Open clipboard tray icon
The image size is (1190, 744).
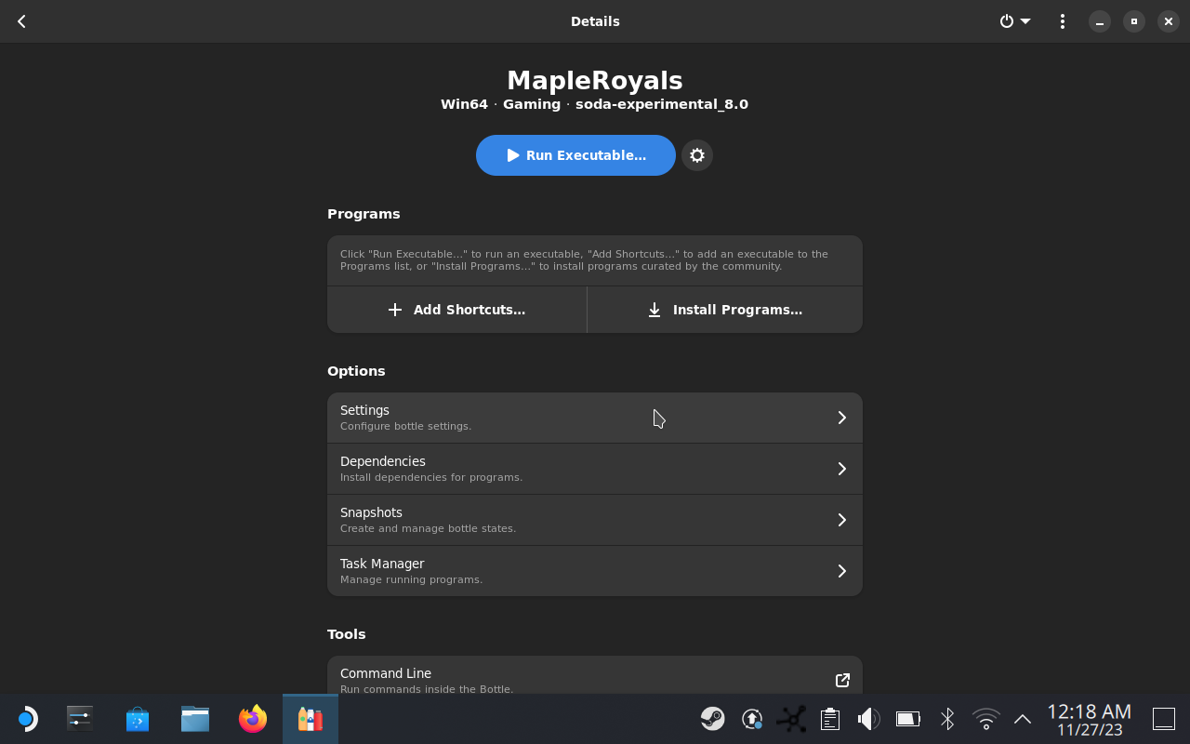click(830, 719)
